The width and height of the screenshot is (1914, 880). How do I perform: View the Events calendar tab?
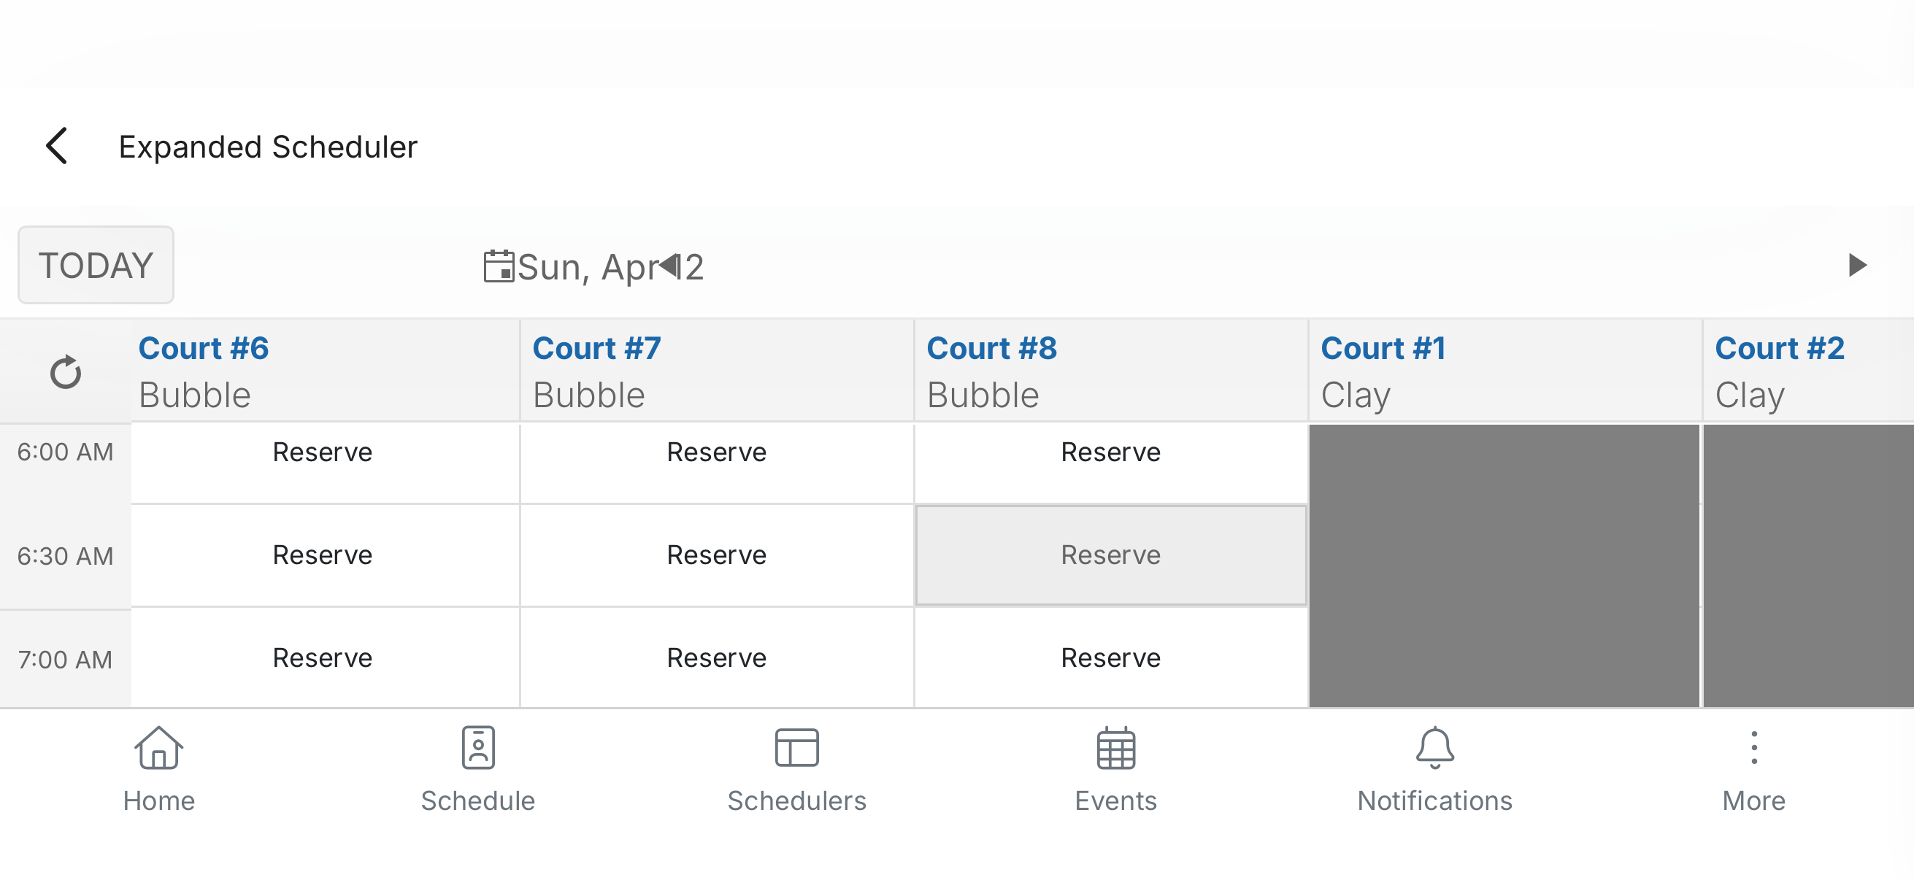(1115, 768)
